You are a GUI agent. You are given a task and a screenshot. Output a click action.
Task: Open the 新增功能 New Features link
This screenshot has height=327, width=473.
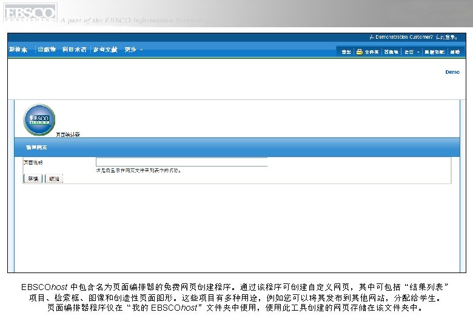point(435,52)
